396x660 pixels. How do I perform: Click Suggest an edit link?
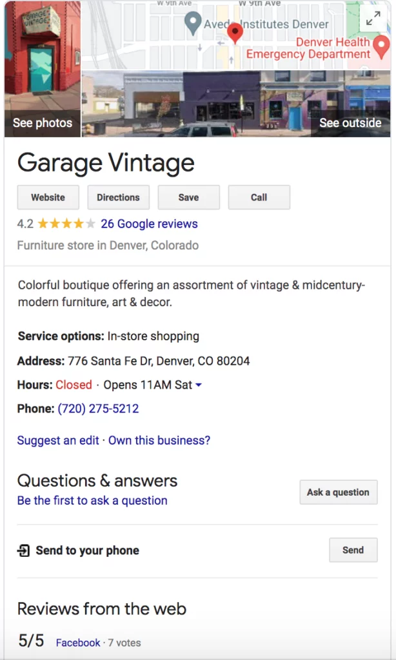(x=58, y=441)
